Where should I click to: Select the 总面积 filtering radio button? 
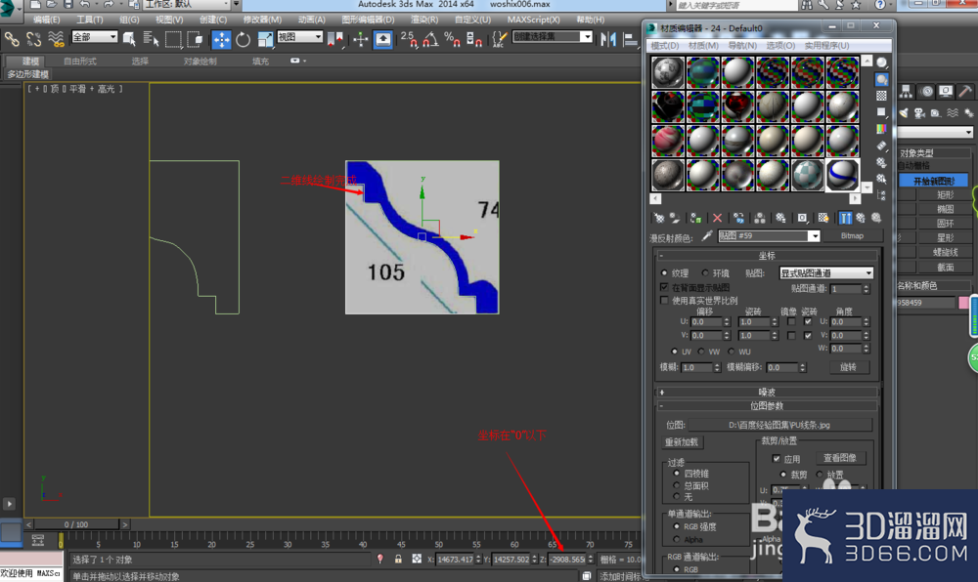[x=677, y=485]
